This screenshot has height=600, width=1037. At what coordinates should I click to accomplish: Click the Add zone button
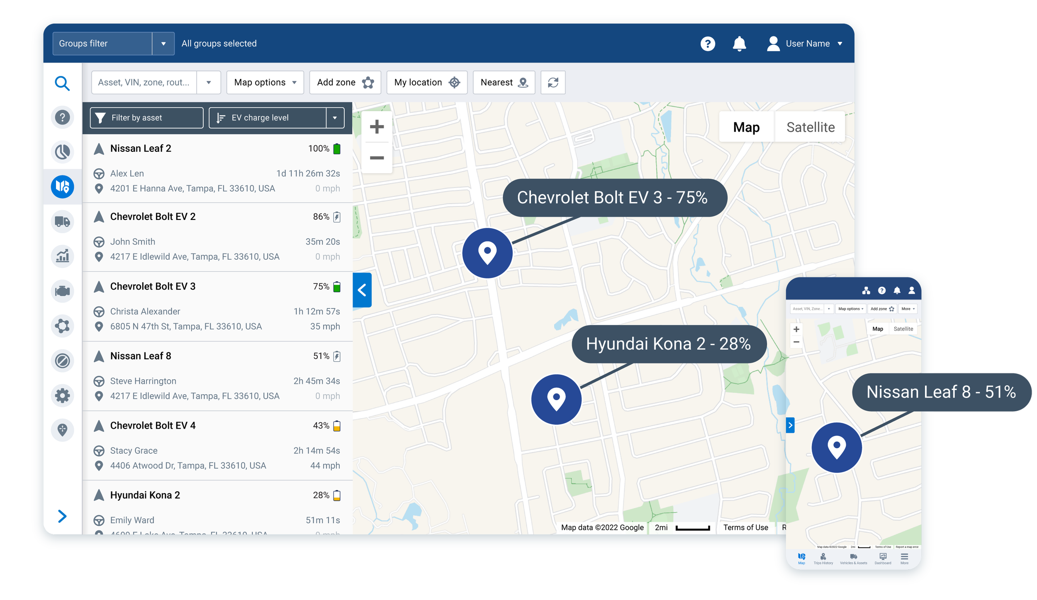345,82
